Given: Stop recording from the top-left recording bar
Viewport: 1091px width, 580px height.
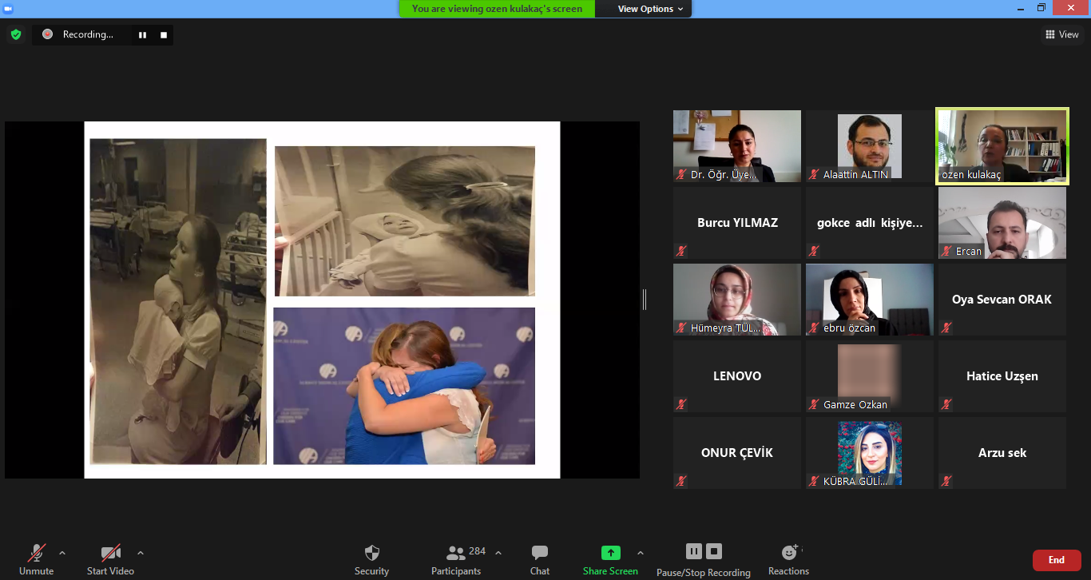Looking at the screenshot, I should 164,35.
